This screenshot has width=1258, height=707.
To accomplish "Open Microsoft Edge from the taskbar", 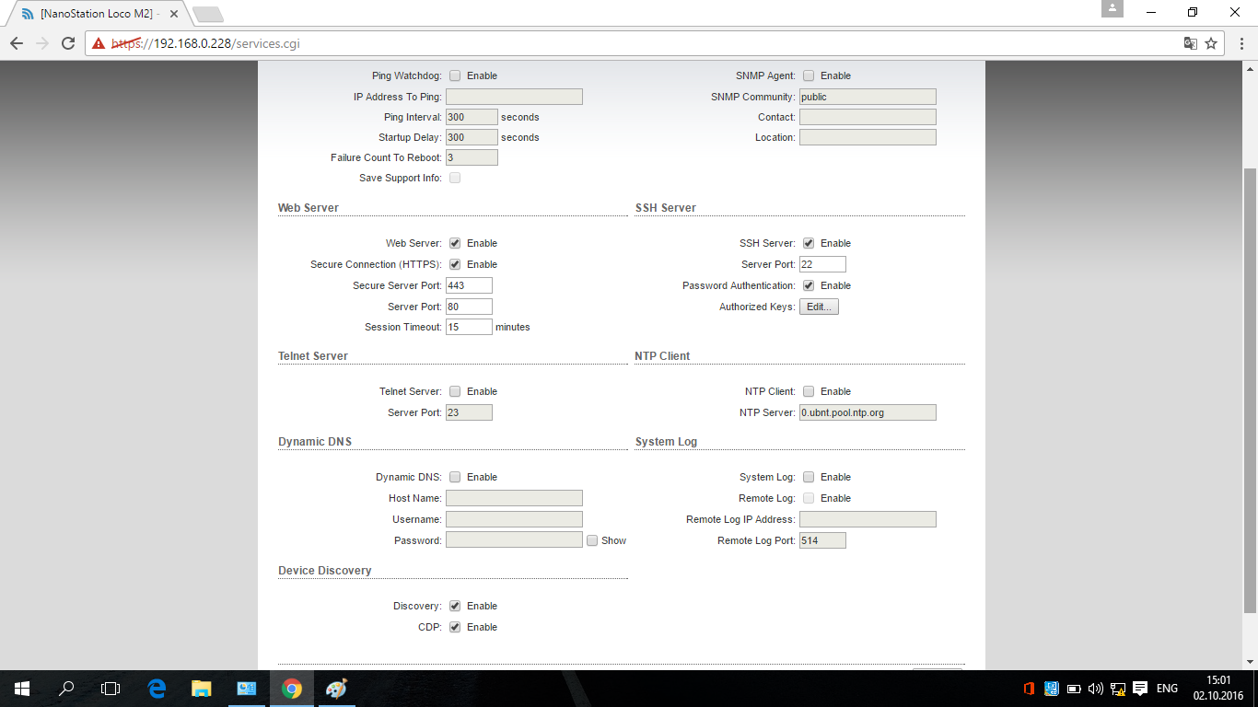I will [x=157, y=688].
